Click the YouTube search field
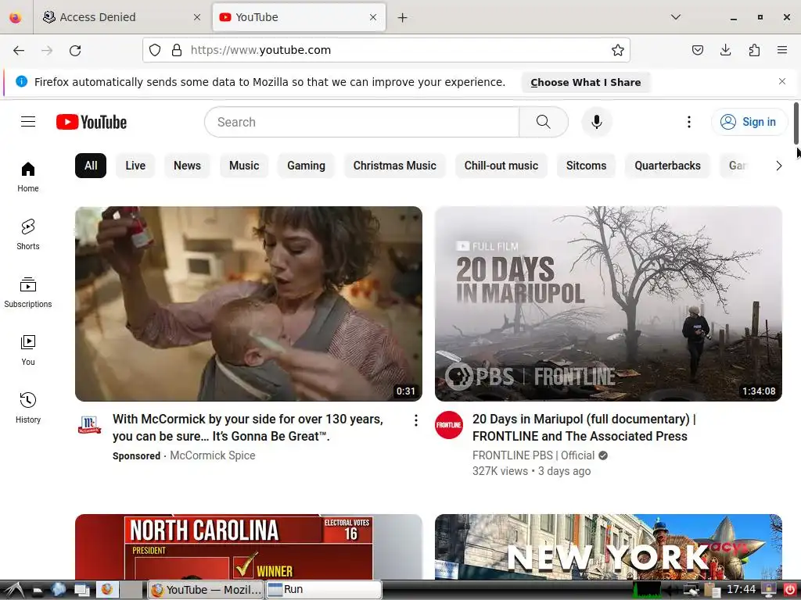Screen dimensions: 801x600 click(x=361, y=122)
